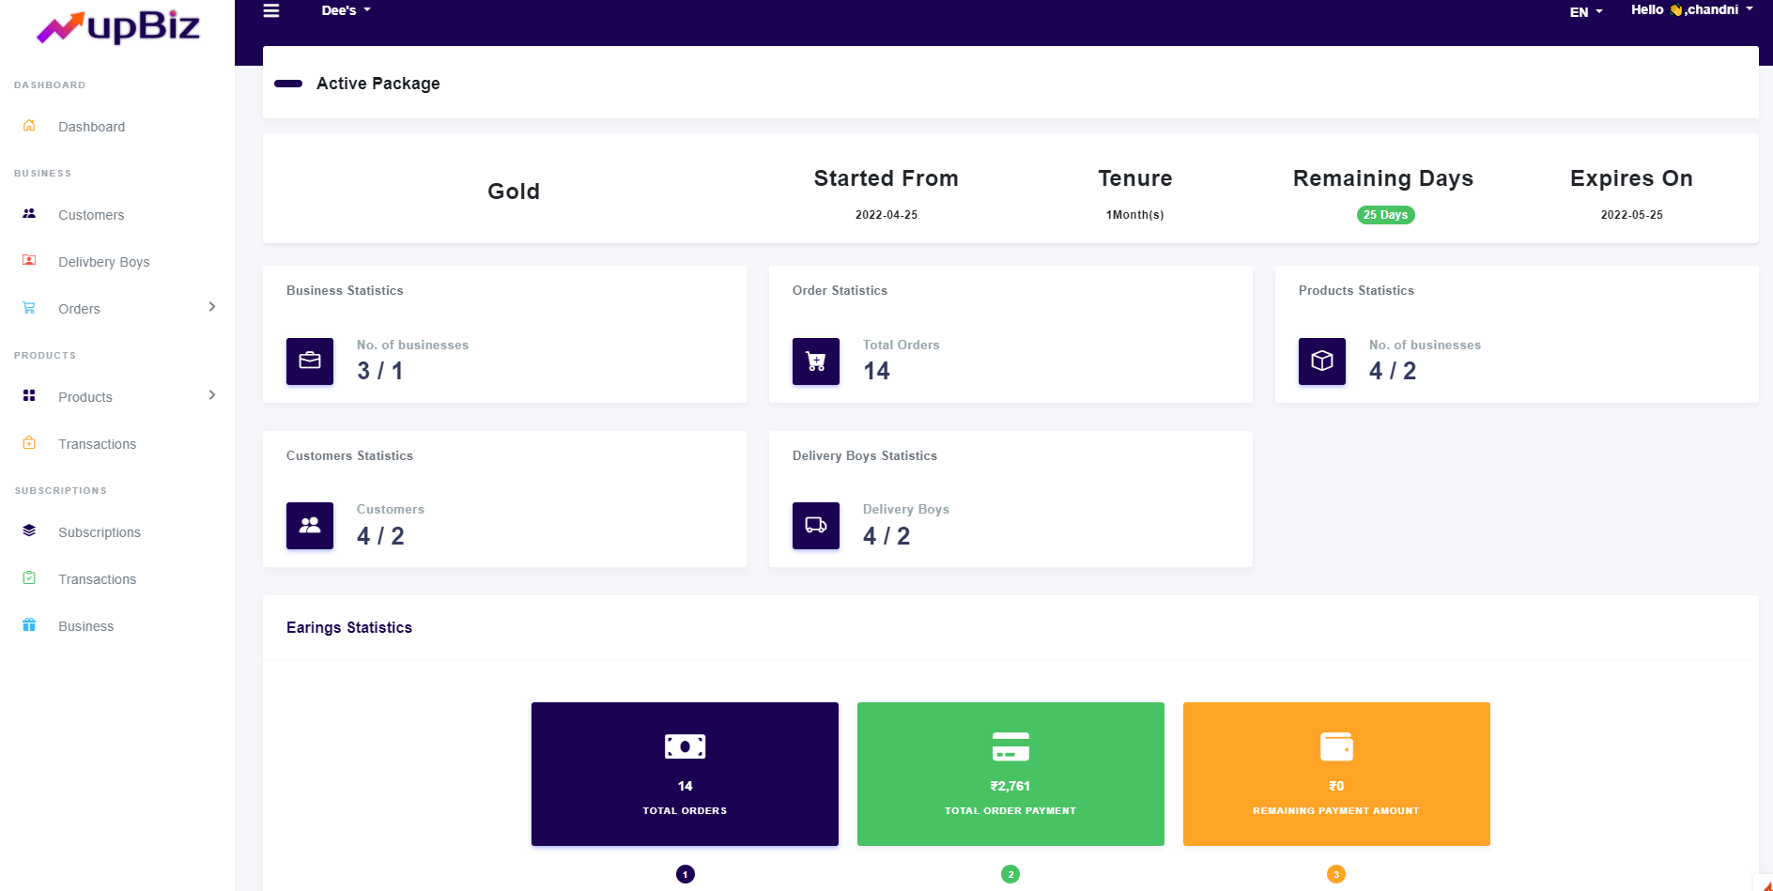The height and width of the screenshot is (891, 1773).
Task: Open the Dee's business dropdown
Action: (346, 10)
